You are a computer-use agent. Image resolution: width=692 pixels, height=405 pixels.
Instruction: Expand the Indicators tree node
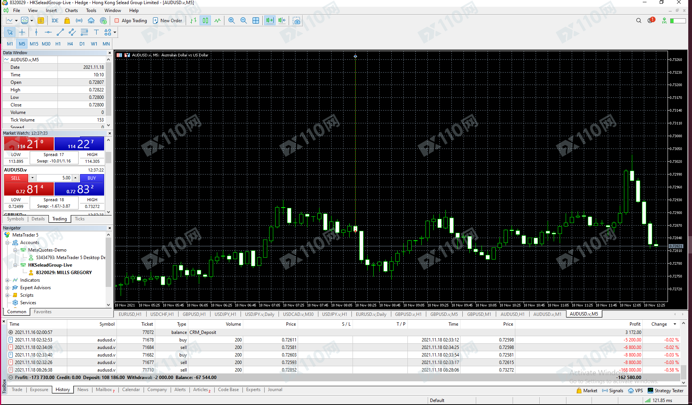[8, 280]
